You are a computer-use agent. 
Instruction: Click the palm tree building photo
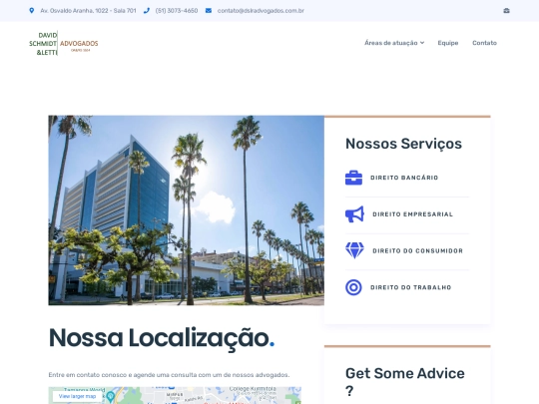(x=186, y=210)
